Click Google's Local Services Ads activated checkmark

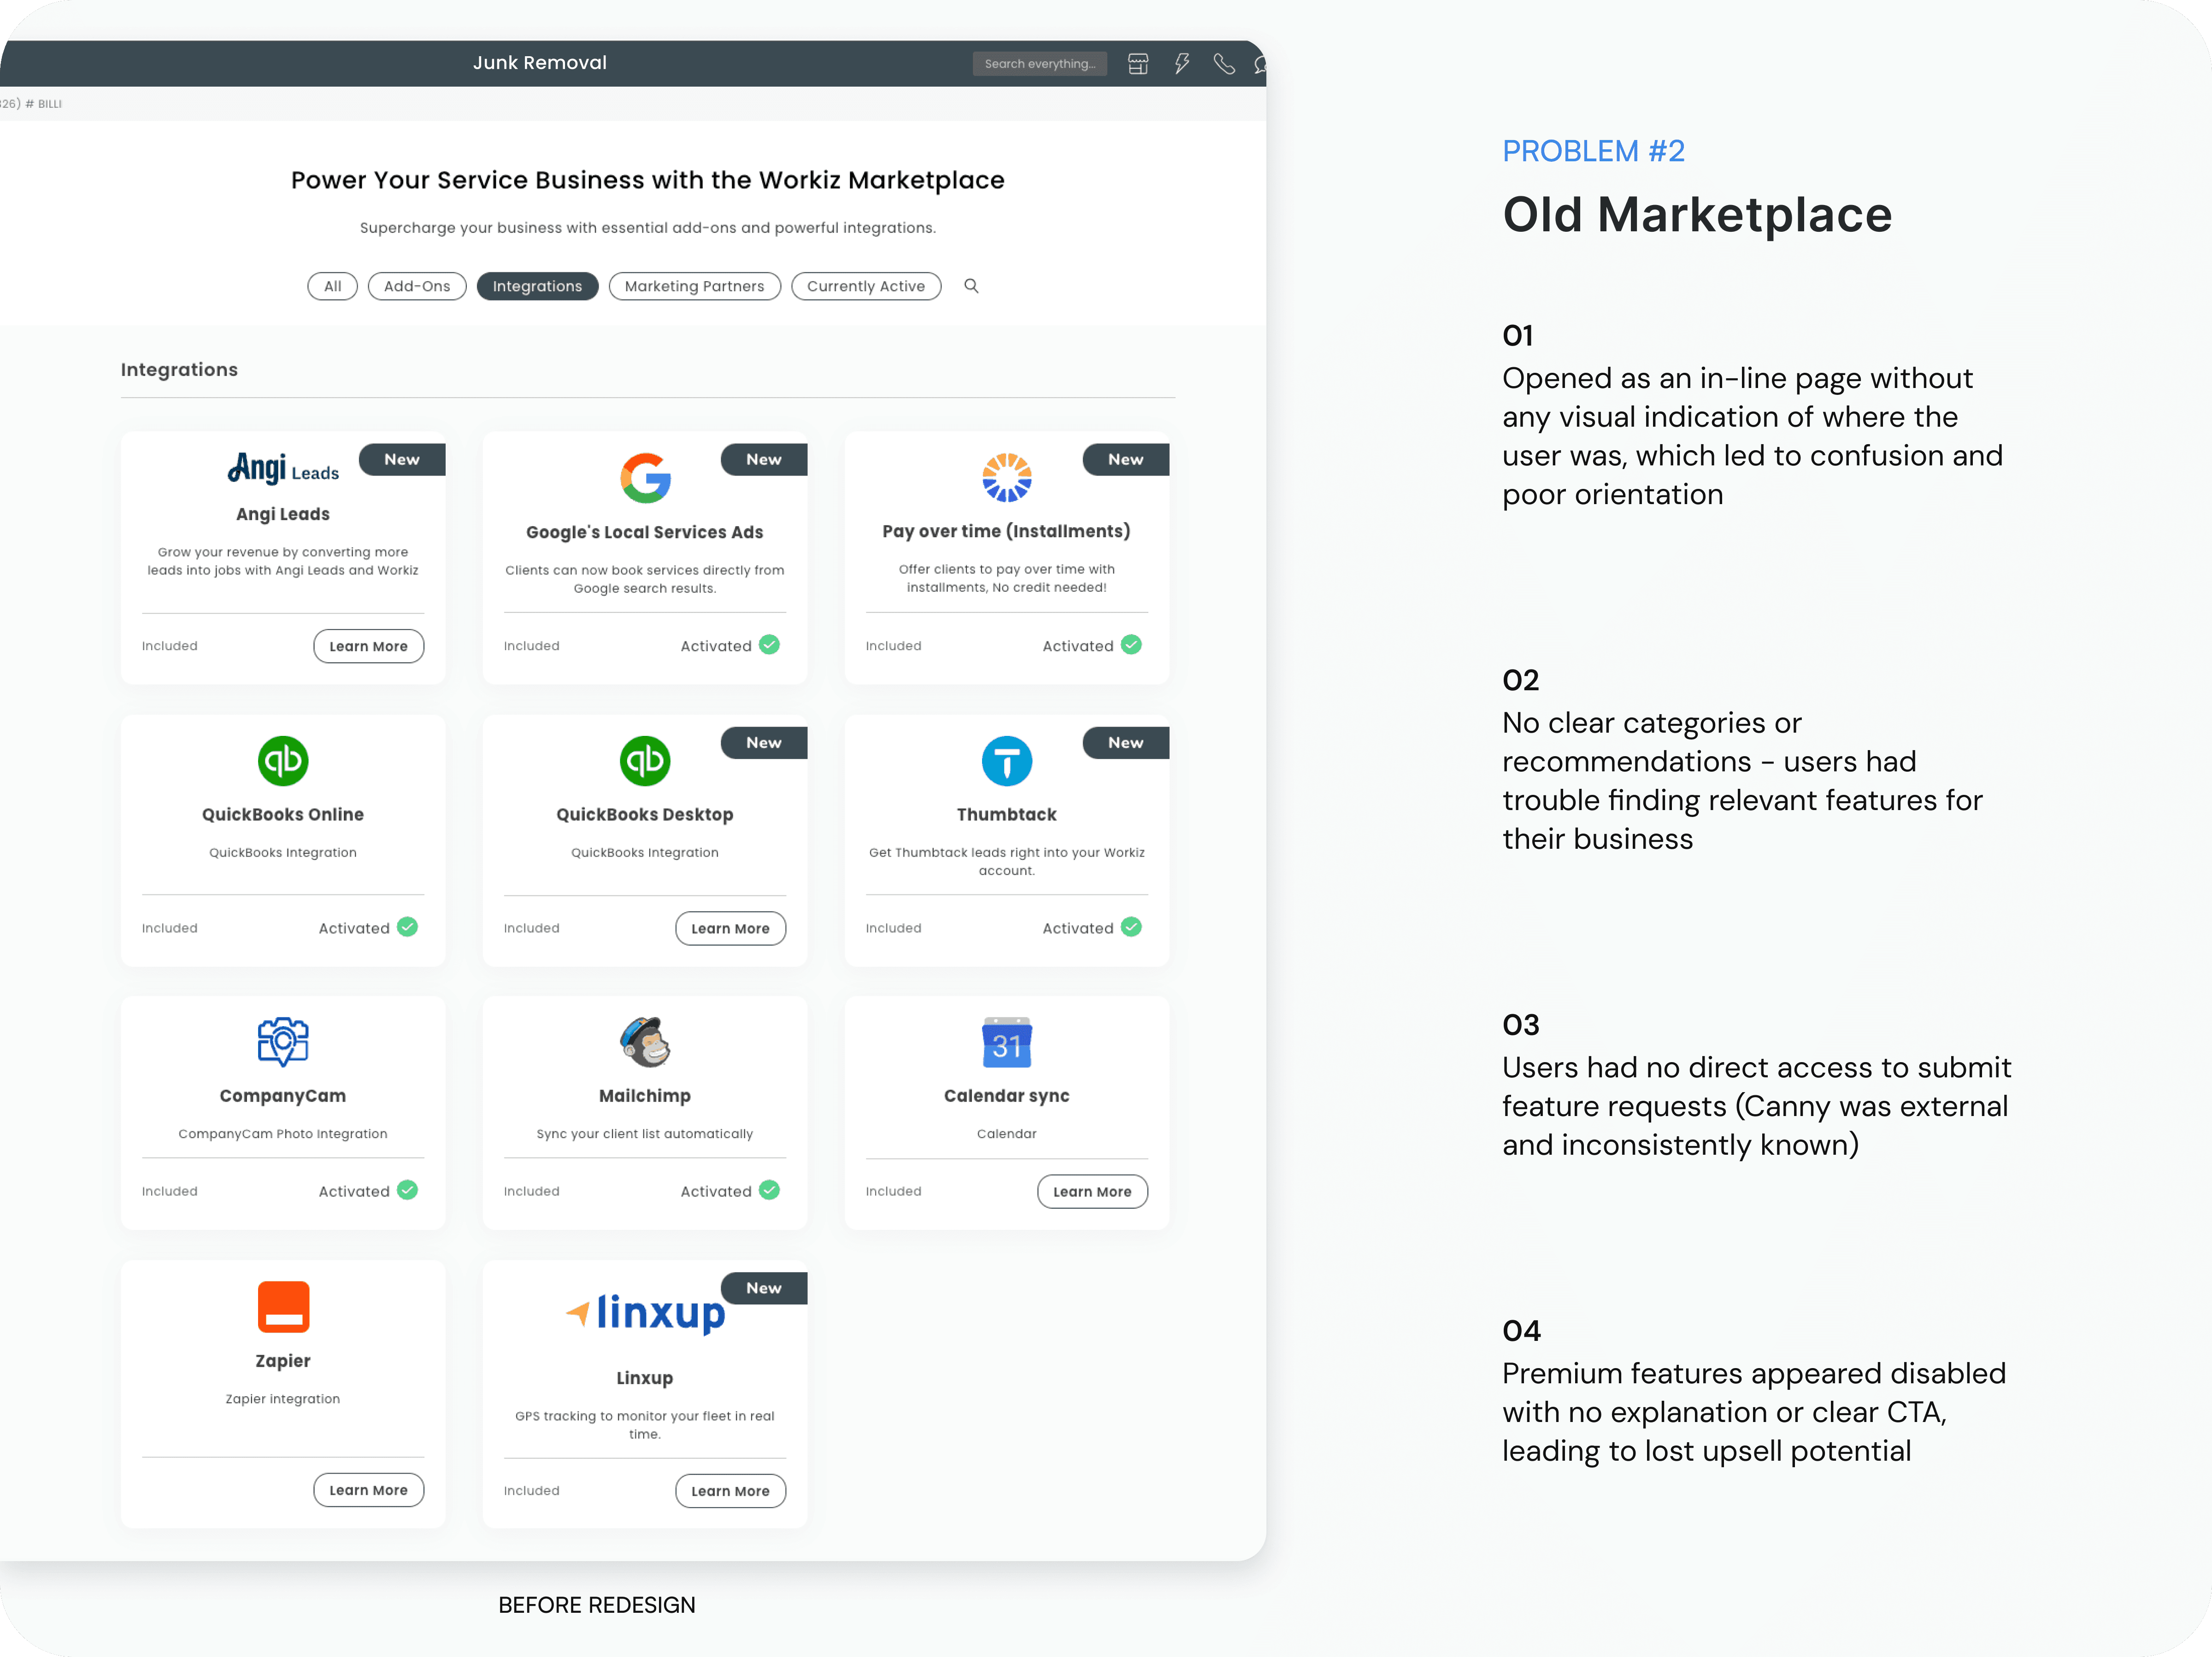(769, 645)
